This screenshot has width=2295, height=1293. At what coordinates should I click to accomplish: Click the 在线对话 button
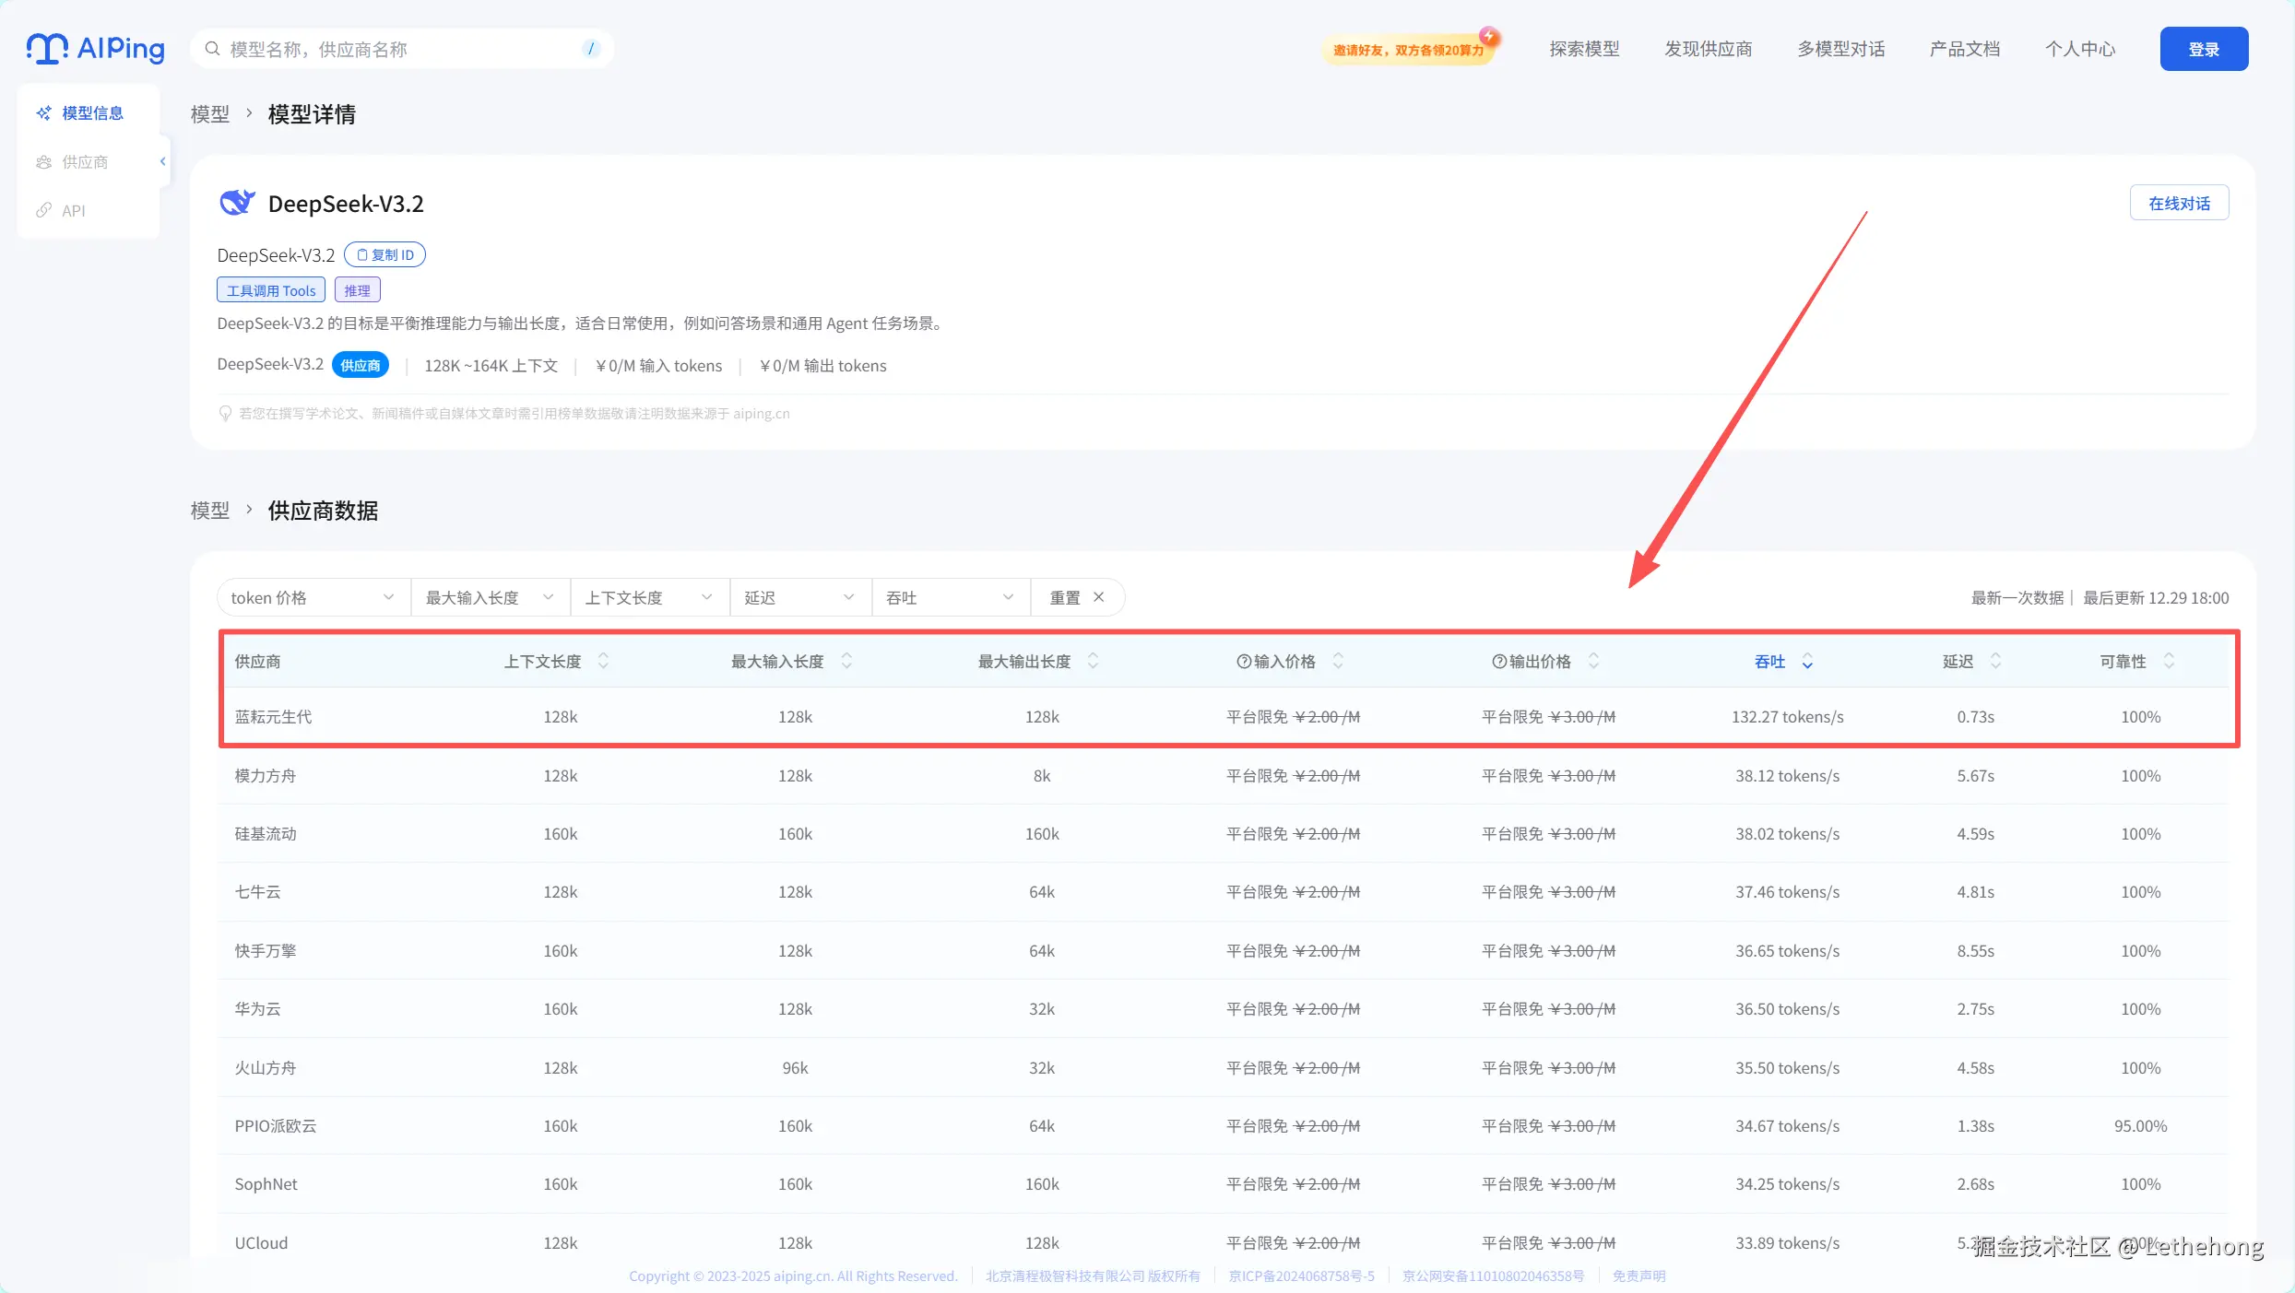click(x=2178, y=203)
